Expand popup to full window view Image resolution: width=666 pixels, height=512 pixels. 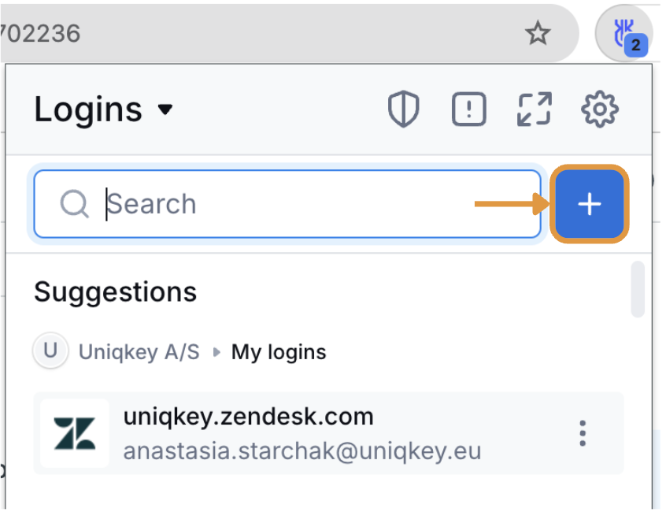[x=535, y=109]
